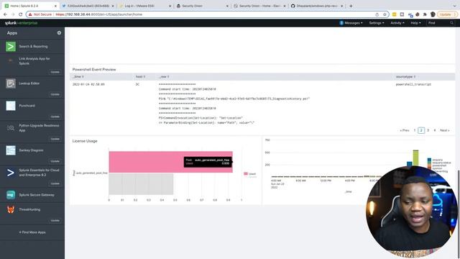
Task: Open the browser extensions puzzle icon
Action: [425, 14]
